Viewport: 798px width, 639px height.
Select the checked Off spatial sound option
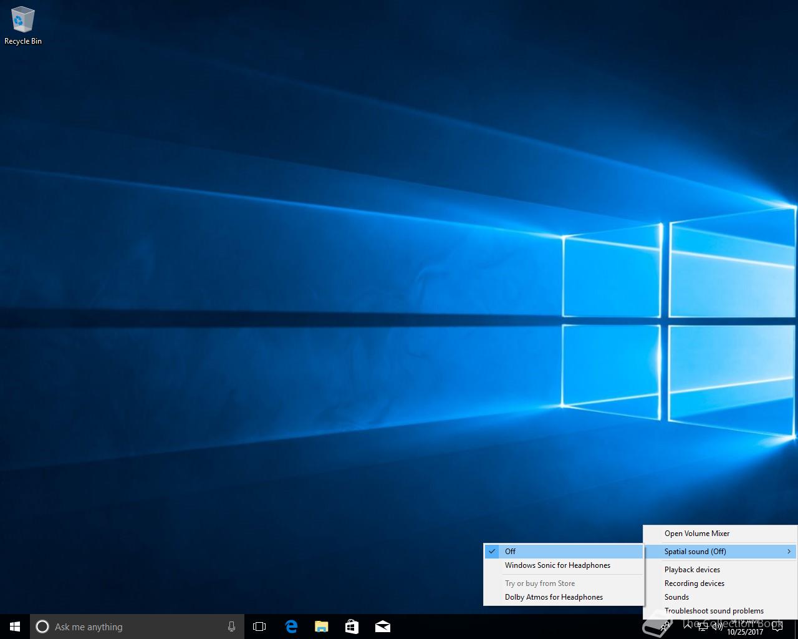pos(564,551)
